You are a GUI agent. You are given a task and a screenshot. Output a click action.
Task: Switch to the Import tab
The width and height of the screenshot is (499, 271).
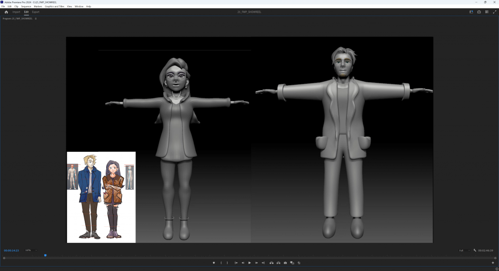point(17,12)
